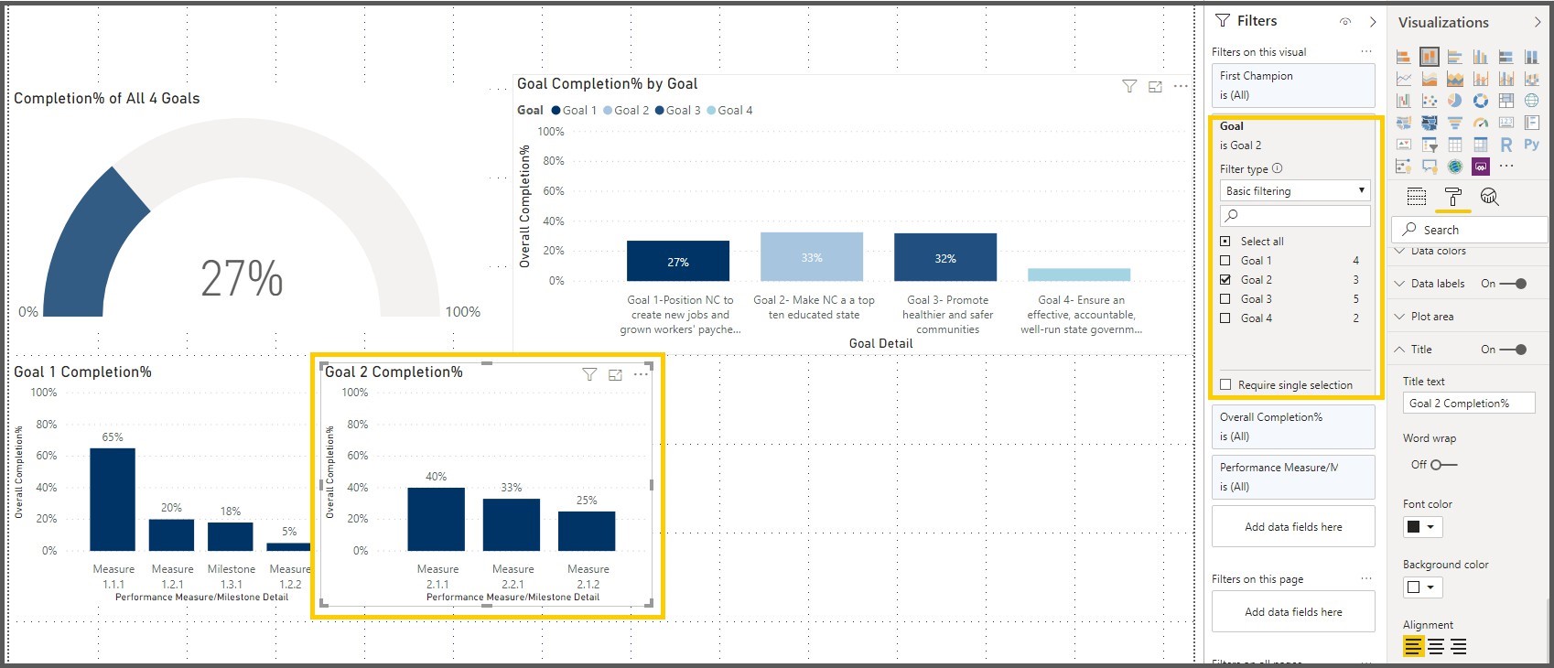Open Filters on this visual more options
This screenshot has width=1554, height=668.
click(x=1366, y=52)
